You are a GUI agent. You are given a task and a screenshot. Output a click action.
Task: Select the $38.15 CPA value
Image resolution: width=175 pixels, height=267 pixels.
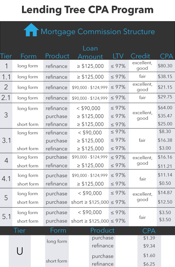coord(165,77)
